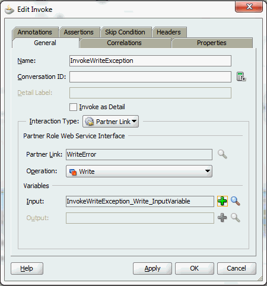
Task: Open the Assertions tab
Action: tap(79, 32)
